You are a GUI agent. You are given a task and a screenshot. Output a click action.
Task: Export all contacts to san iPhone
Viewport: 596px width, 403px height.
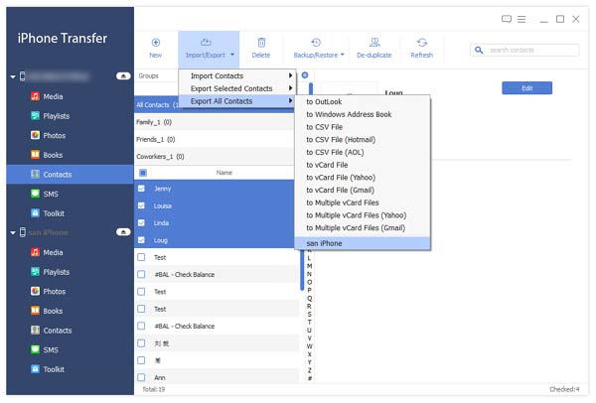[x=363, y=243]
